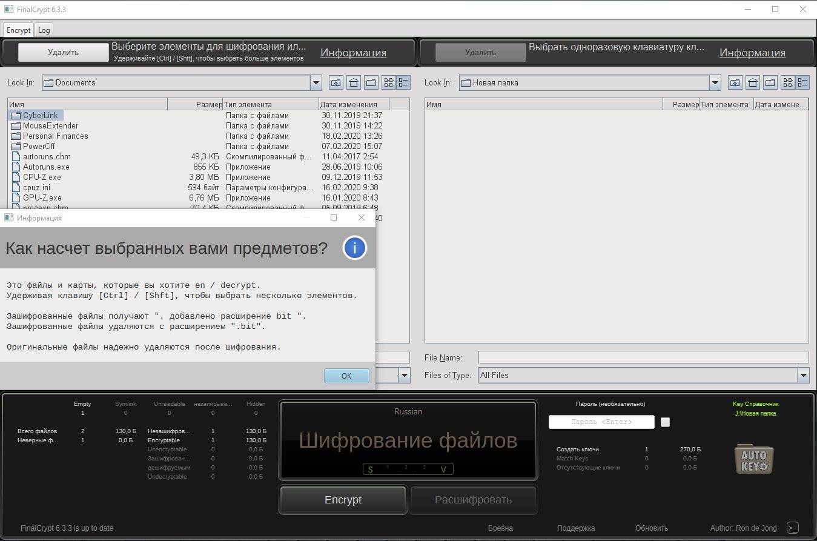
Task: Sort left pane by Дата изменения column
Action: (354, 104)
